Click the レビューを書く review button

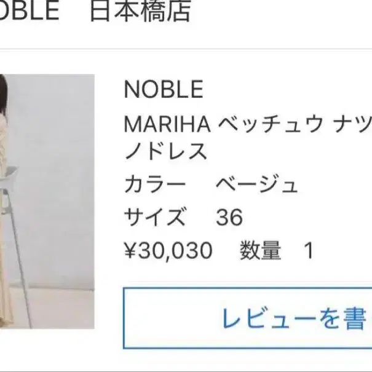247,318
